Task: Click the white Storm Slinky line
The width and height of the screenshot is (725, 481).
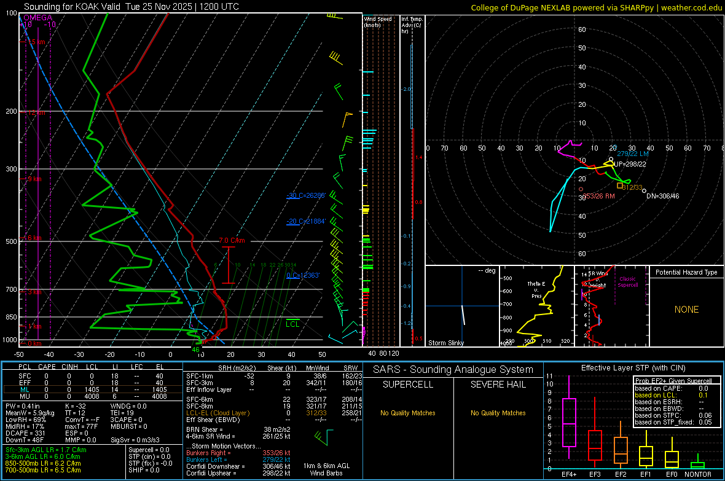Action: [x=463, y=315]
